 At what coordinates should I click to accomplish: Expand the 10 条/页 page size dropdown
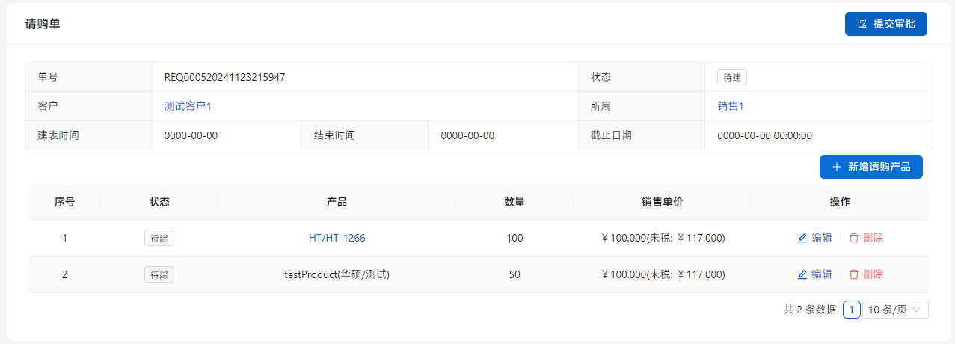(x=894, y=310)
